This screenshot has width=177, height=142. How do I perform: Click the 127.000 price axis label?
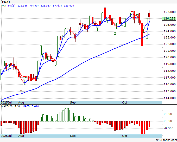click(170, 12)
